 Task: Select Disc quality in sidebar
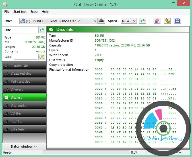[24, 105]
